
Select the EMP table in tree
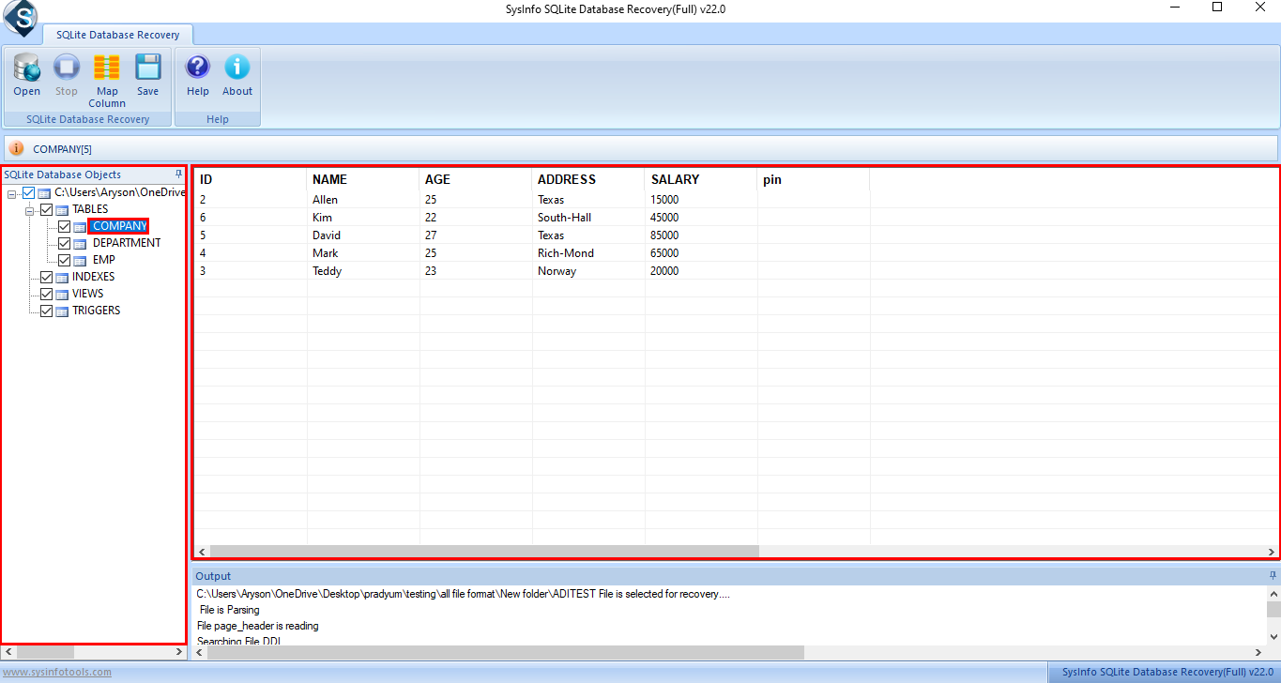103,260
